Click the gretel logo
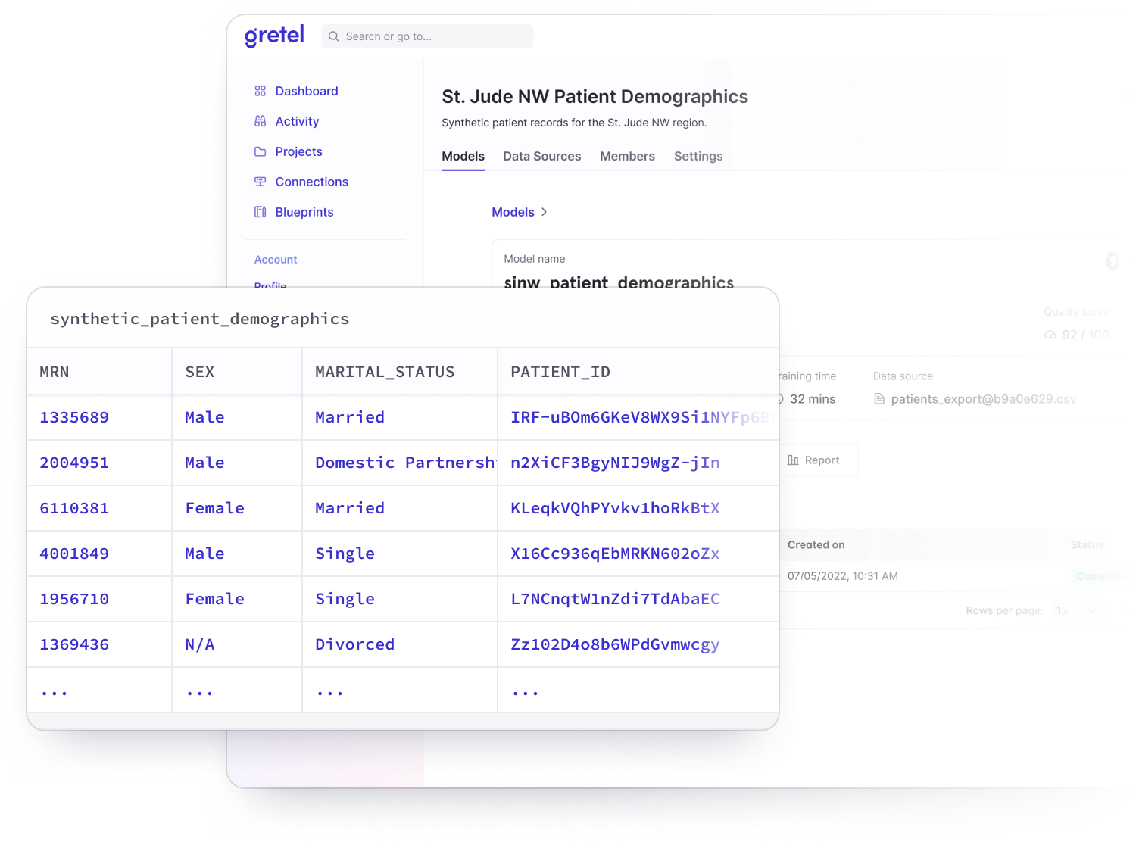Viewport: 1136px width, 842px height. pyautogui.click(x=273, y=35)
